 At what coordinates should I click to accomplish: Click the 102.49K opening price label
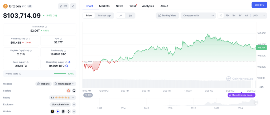point(88,62)
